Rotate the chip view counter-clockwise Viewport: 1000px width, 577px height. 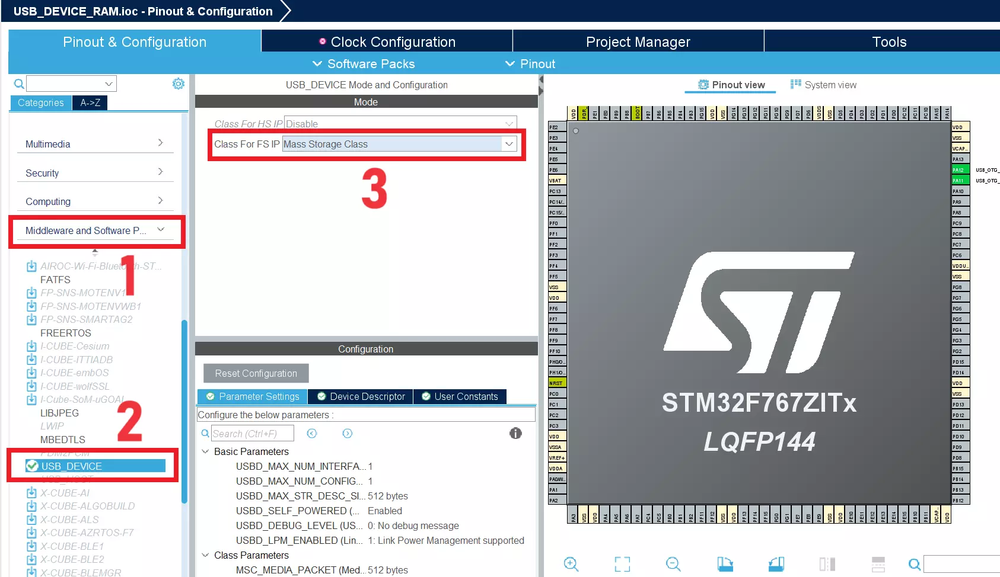click(x=776, y=564)
